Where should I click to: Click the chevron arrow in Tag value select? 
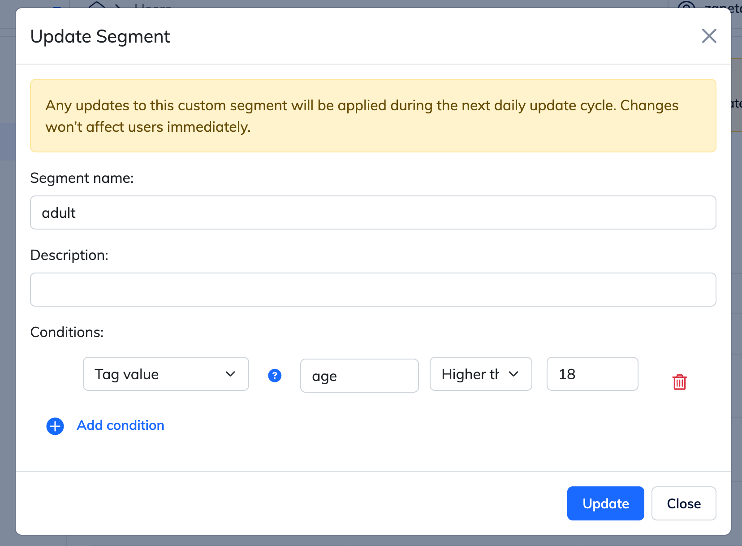[230, 374]
